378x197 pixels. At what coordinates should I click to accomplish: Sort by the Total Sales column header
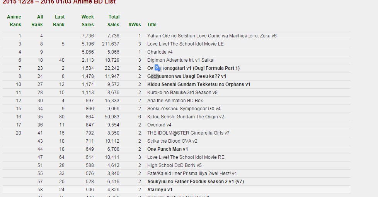click(x=113, y=21)
